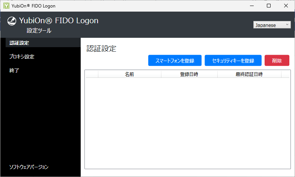Screen dimensions: 295x177
Task: Sort by 登録日時 column header
Action: (x=189, y=74)
